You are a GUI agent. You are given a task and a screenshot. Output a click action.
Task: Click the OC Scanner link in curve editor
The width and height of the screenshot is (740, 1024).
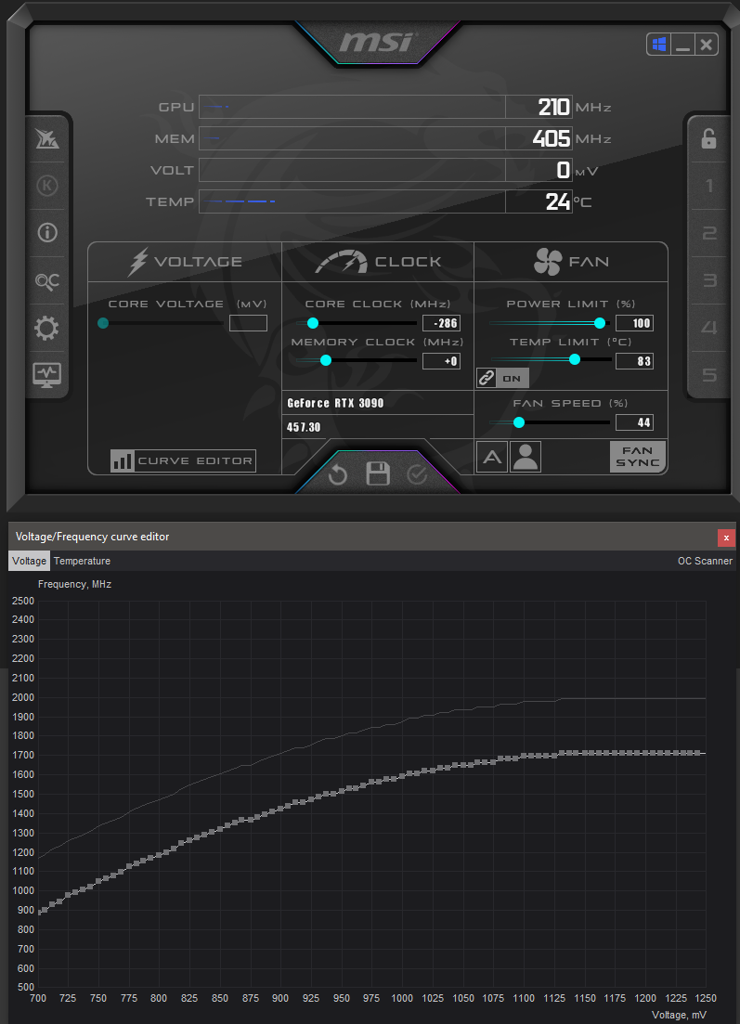[705, 561]
